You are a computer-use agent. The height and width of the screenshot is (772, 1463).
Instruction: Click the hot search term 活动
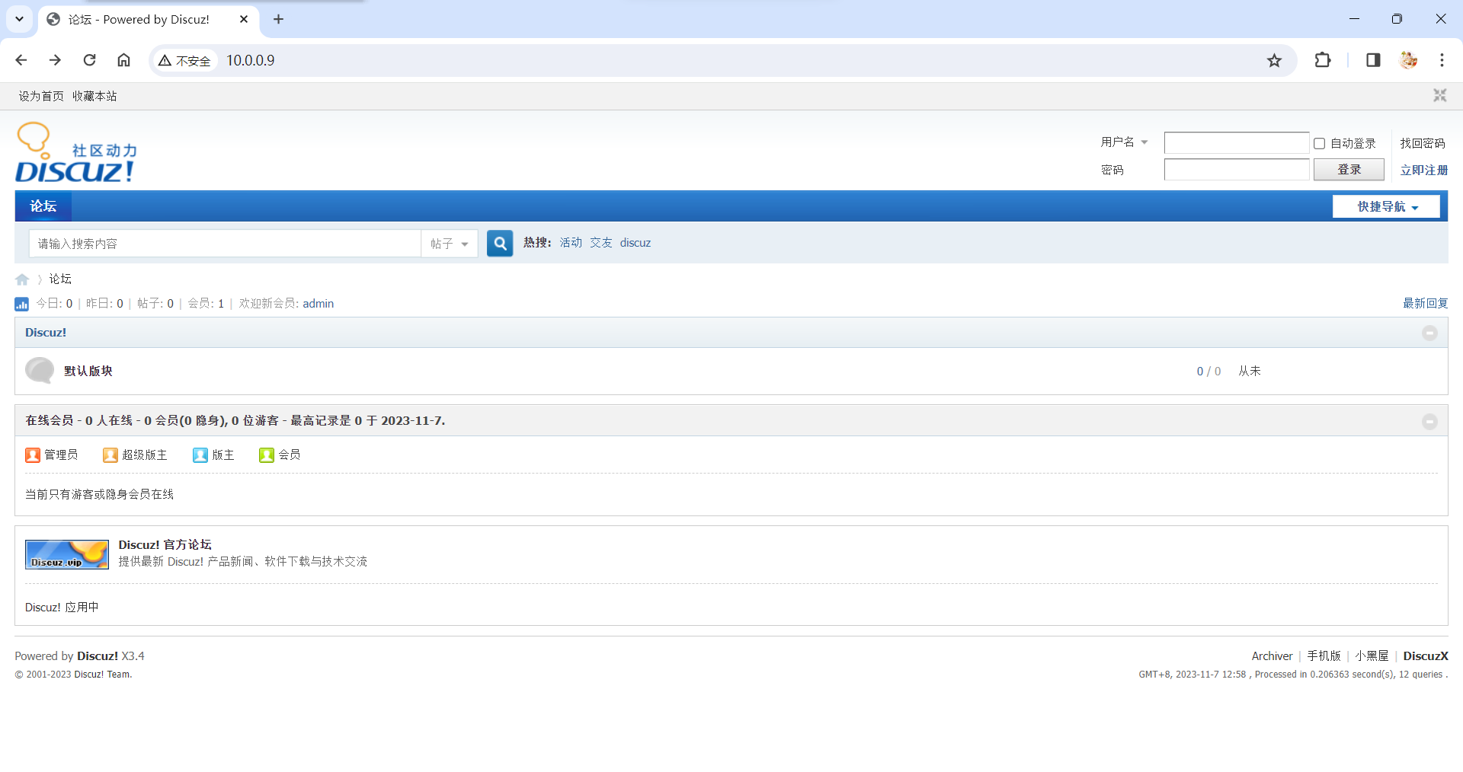pos(571,243)
